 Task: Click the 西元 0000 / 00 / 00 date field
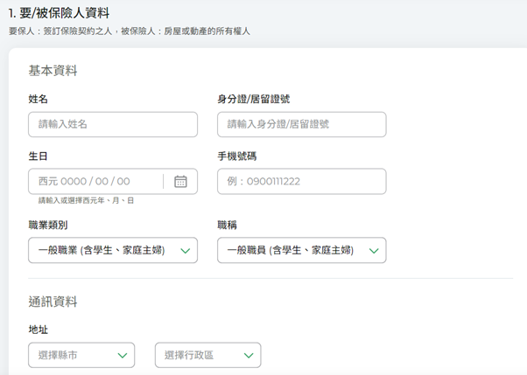click(x=95, y=182)
